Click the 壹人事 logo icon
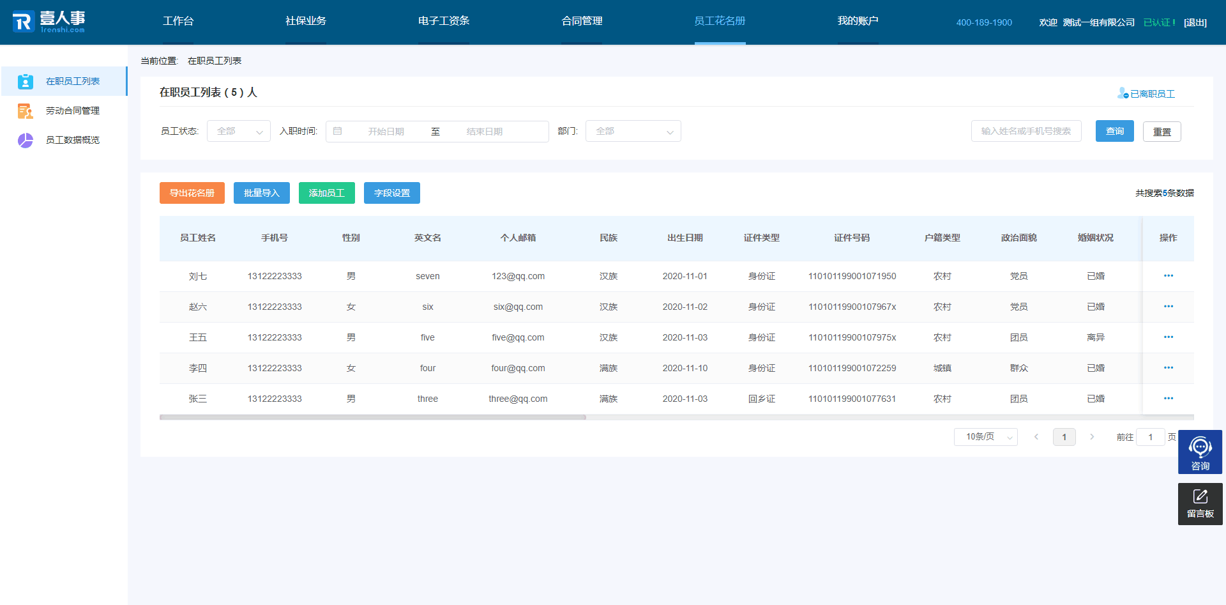The width and height of the screenshot is (1226, 605). click(23, 22)
